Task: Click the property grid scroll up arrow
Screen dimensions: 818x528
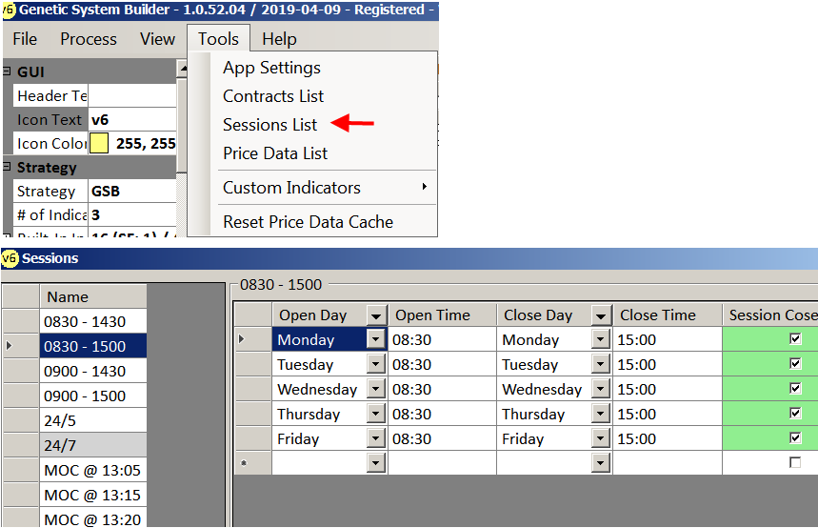Action: [x=182, y=70]
